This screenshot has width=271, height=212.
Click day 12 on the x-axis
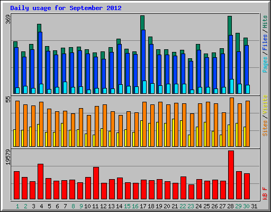tap(103, 206)
